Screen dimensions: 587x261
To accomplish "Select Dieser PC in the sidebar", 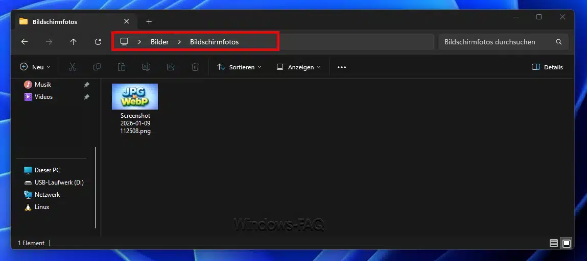I will pos(47,170).
